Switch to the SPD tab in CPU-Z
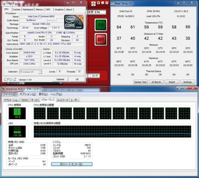 click(48, 9)
